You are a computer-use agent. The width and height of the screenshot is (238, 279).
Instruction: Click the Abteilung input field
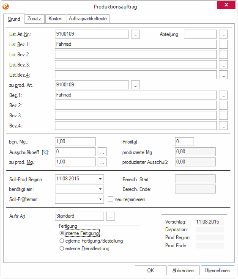pyautogui.click(x=200, y=34)
